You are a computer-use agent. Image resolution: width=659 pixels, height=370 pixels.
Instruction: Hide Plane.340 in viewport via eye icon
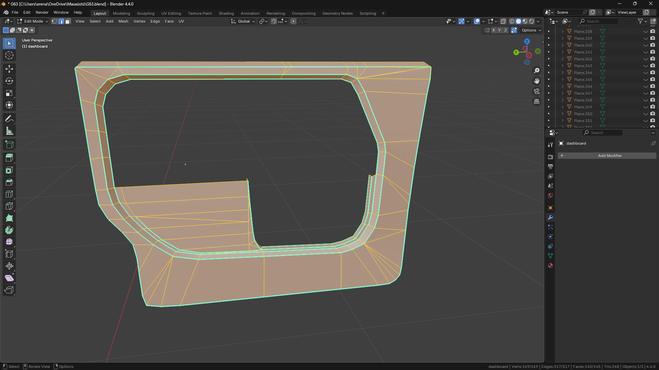point(645,45)
